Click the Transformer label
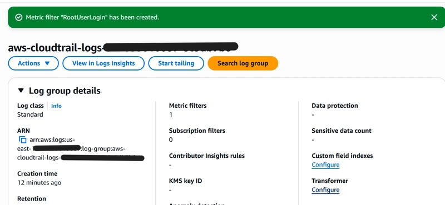Image resolution: width=445 pixels, height=205 pixels. 330,181
